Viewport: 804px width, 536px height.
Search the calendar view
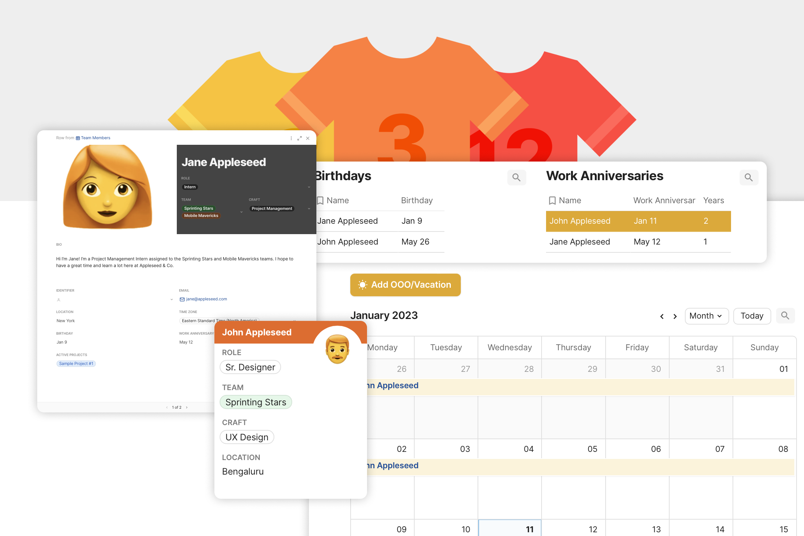785,316
